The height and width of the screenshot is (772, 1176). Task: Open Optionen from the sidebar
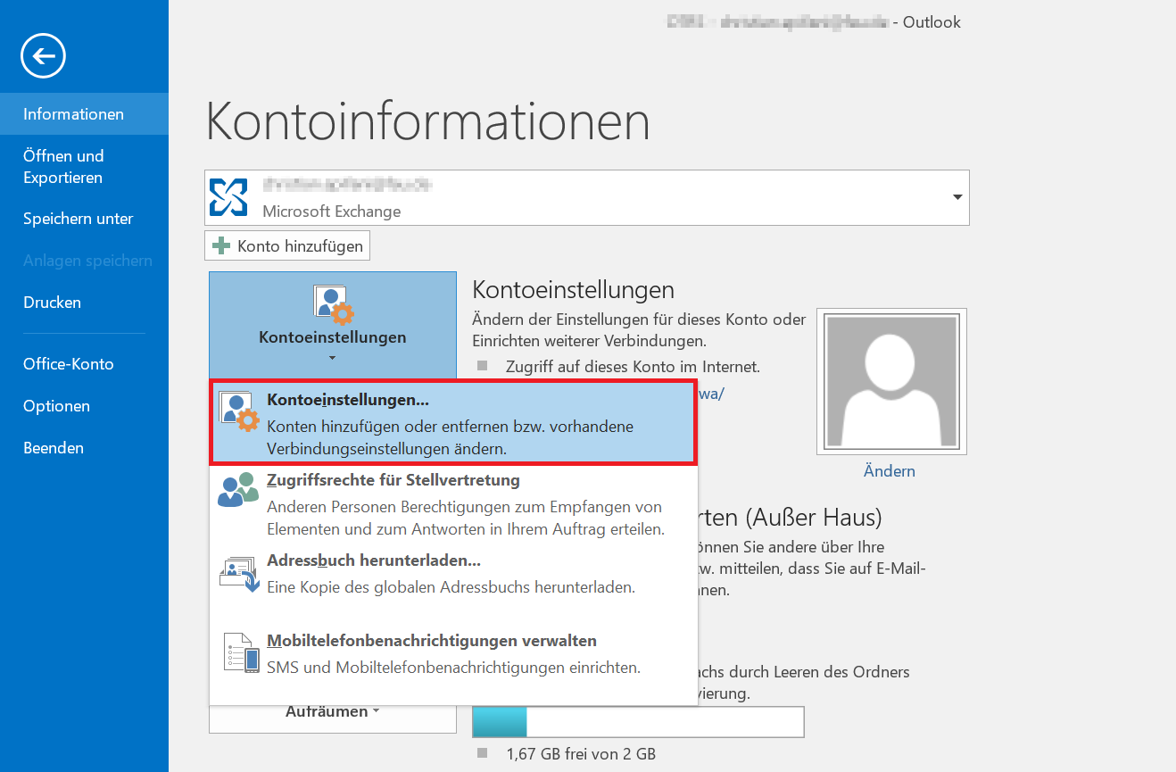coord(56,406)
